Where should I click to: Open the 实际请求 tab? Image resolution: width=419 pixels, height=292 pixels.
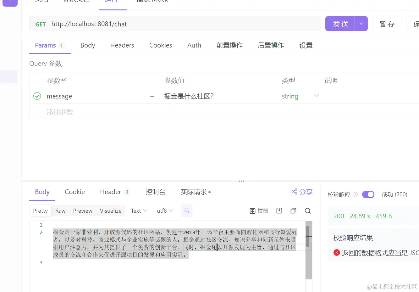(x=196, y=192)
